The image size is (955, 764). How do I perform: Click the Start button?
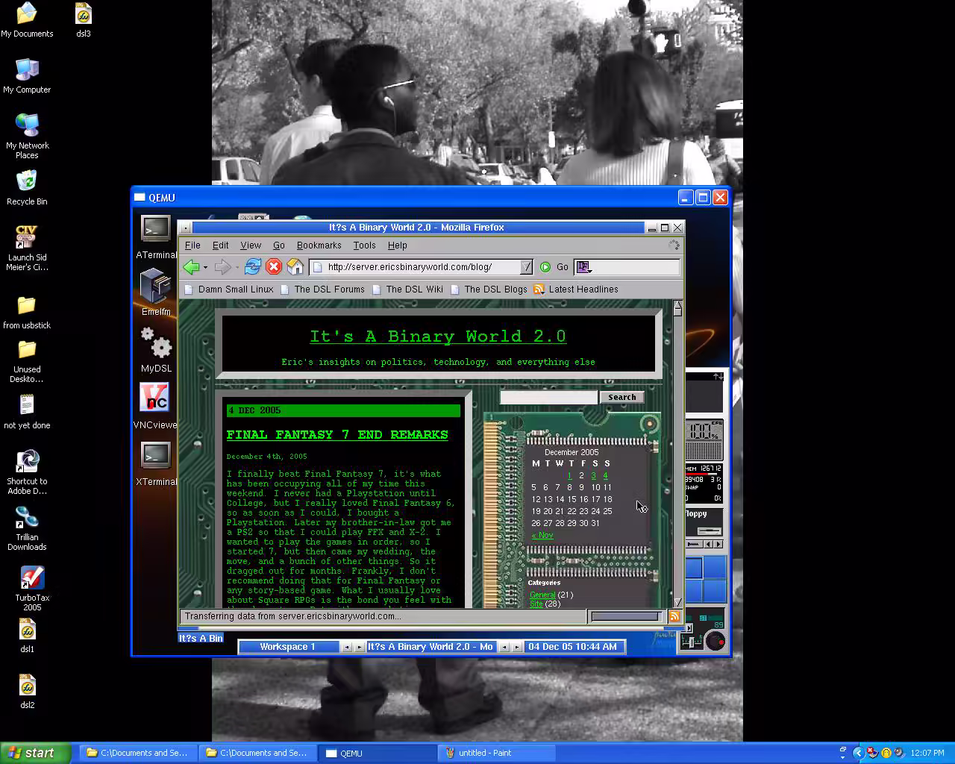(36, 753)
